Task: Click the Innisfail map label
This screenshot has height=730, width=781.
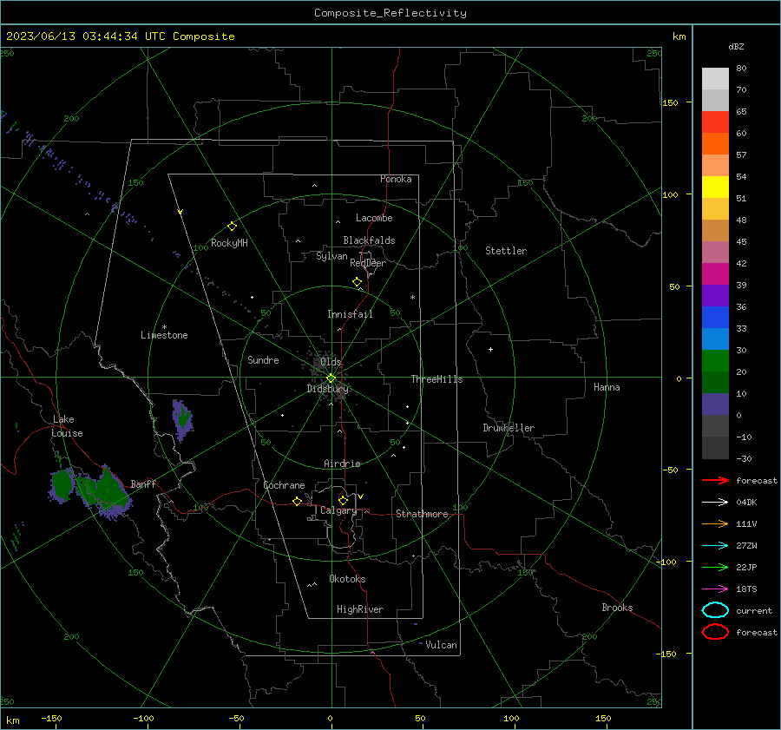Action: 350,314
